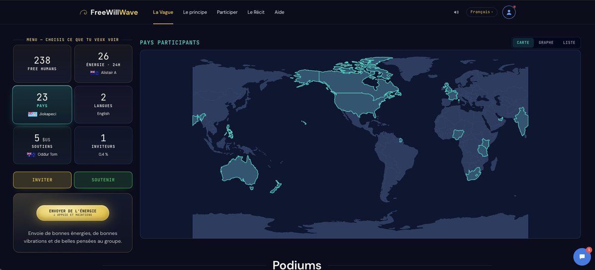Select the 2 Langues card
This screenshot has width=595, height=270.
[x=103, y=104]
